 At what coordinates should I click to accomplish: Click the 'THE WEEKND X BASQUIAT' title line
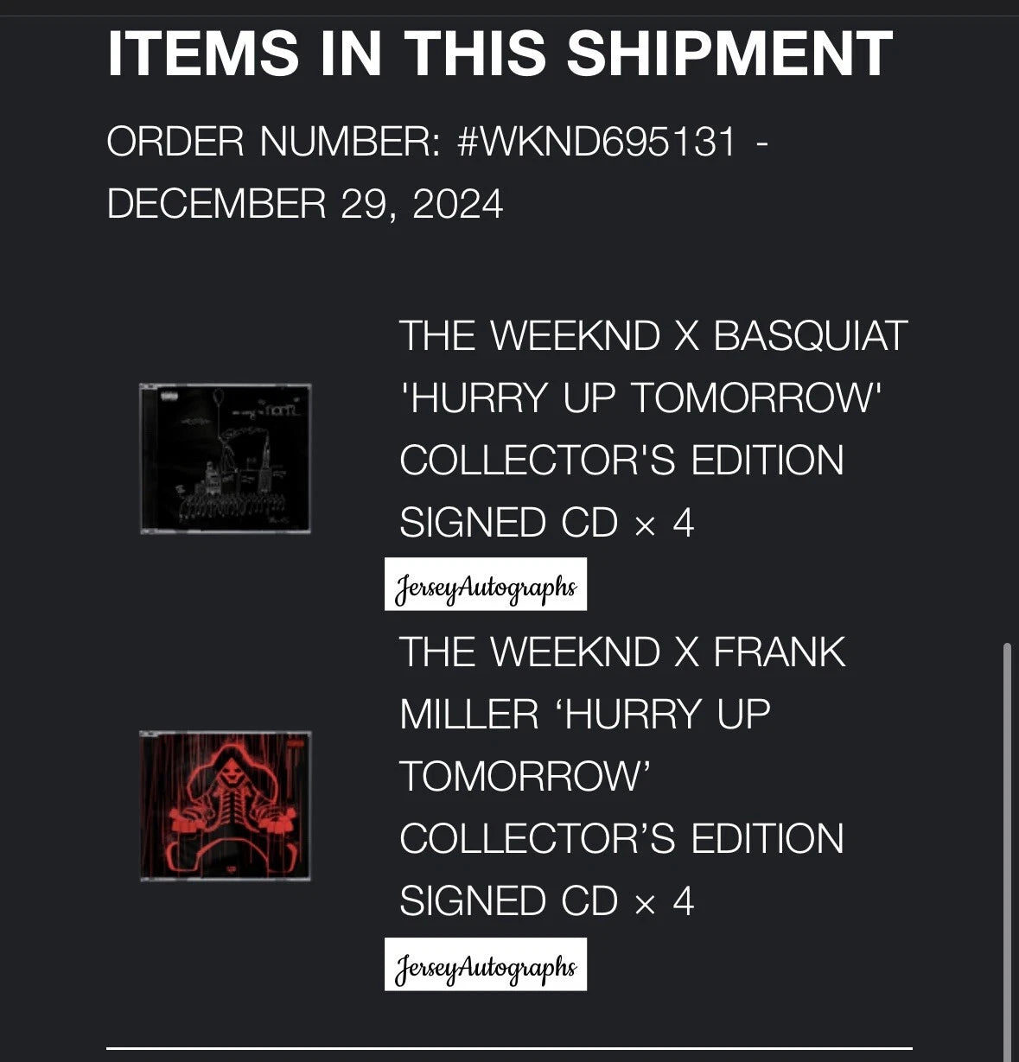tap(653, 336)
